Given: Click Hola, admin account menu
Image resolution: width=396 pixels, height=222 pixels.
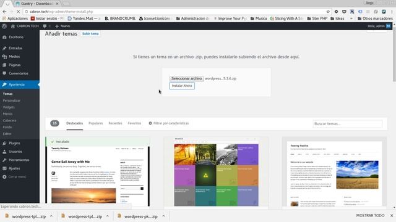Looking at the screenshot, I should (x=379, y=26).
